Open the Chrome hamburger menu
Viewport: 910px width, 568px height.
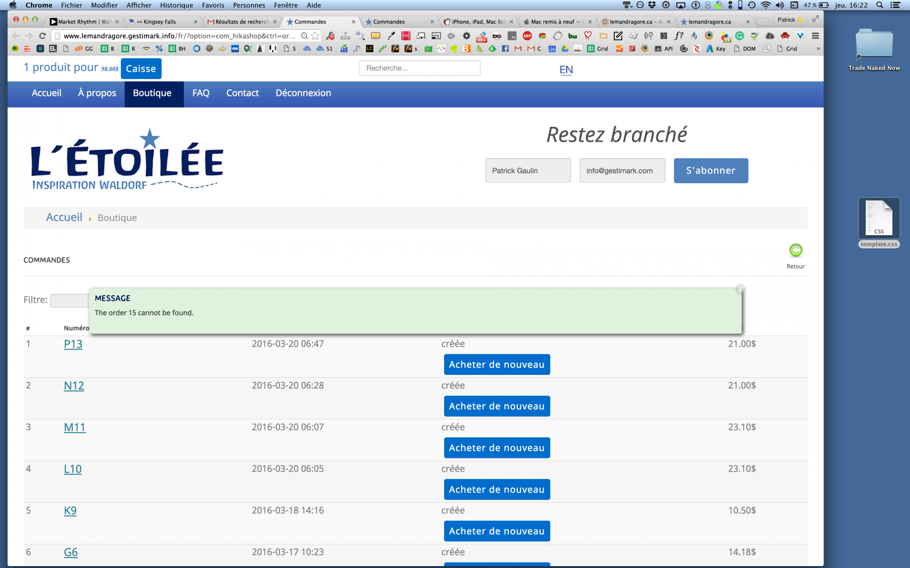[815, 36]
